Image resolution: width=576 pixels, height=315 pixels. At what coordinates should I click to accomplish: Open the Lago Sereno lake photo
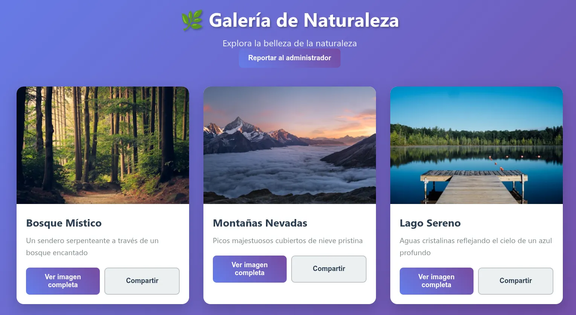[x=477, y=145]
